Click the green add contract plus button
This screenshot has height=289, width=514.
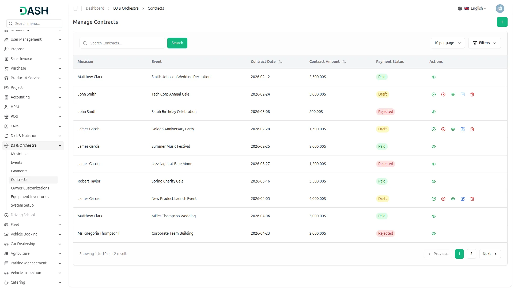(502, 22)
